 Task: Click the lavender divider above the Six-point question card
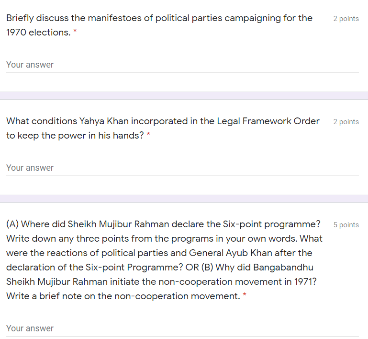coord(184,199)
